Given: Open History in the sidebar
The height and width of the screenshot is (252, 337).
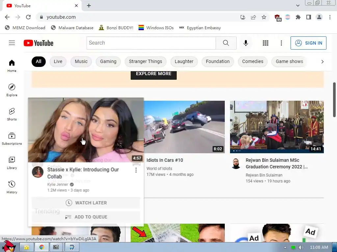Looking at the screenshot, I should tap(12, 187).
